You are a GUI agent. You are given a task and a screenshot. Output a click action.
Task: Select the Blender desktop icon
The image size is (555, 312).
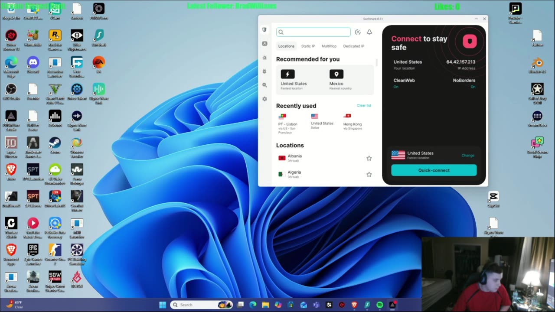click(x=537, y=65)
